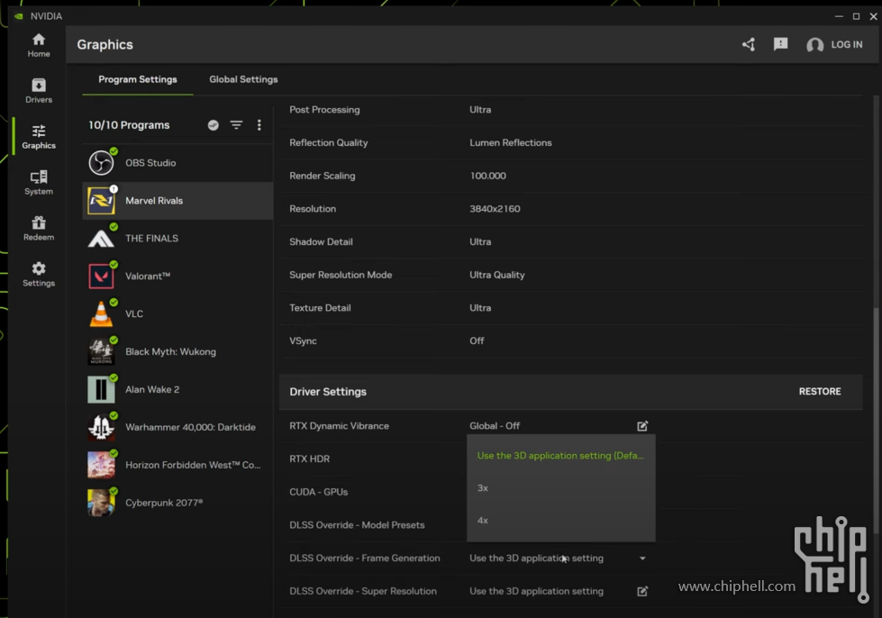The height and width of the screenshot is (618, 882).
Task: Choose 4x frame generation option
Action: [560, 521]
